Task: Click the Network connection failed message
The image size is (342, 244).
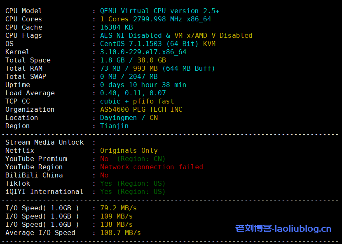Action: tap(151, 167)
